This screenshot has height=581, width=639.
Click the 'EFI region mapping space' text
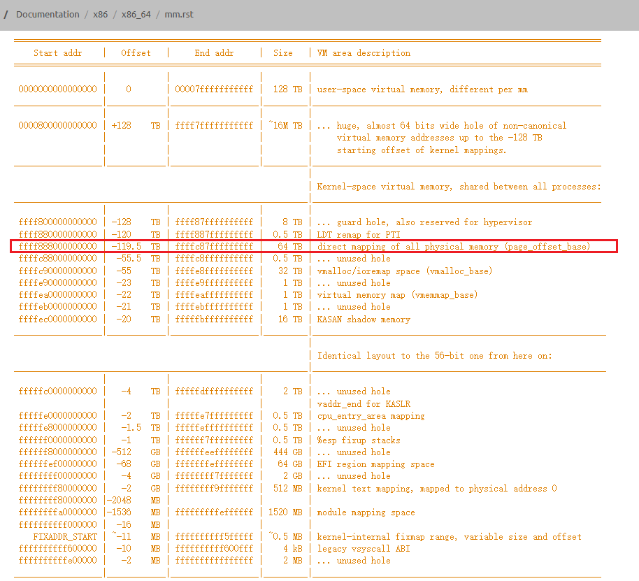coord(375,464)
